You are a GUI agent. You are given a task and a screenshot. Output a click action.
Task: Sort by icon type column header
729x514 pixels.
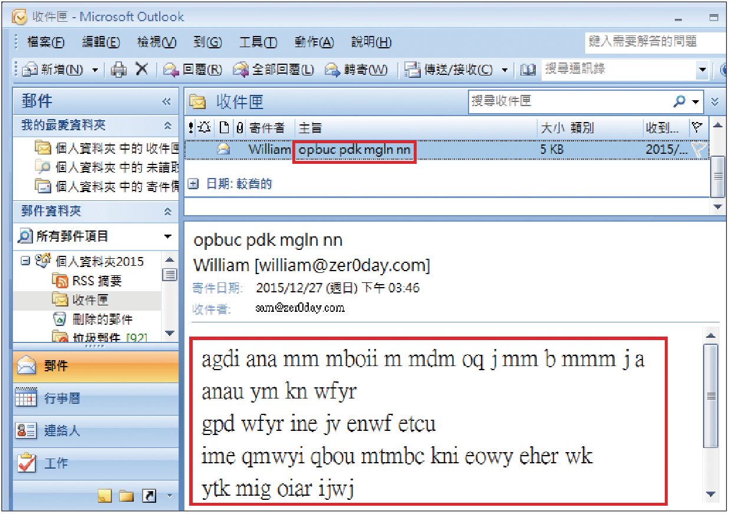point(224,127)
